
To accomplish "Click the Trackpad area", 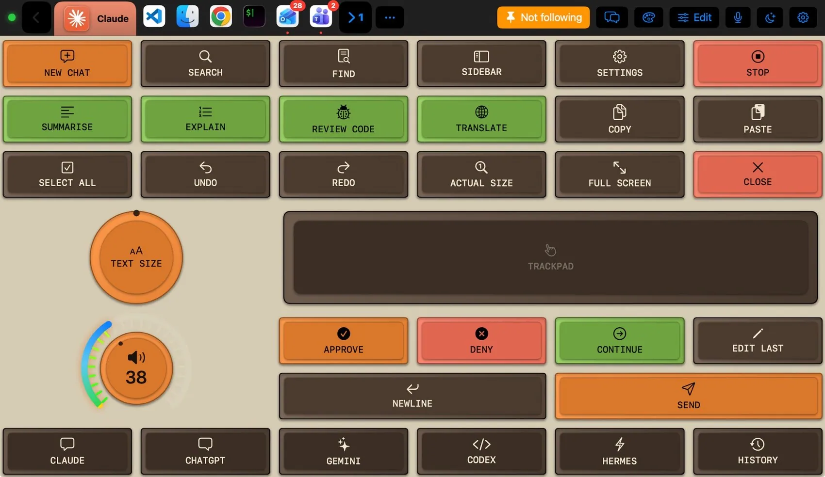I will 551,257.
